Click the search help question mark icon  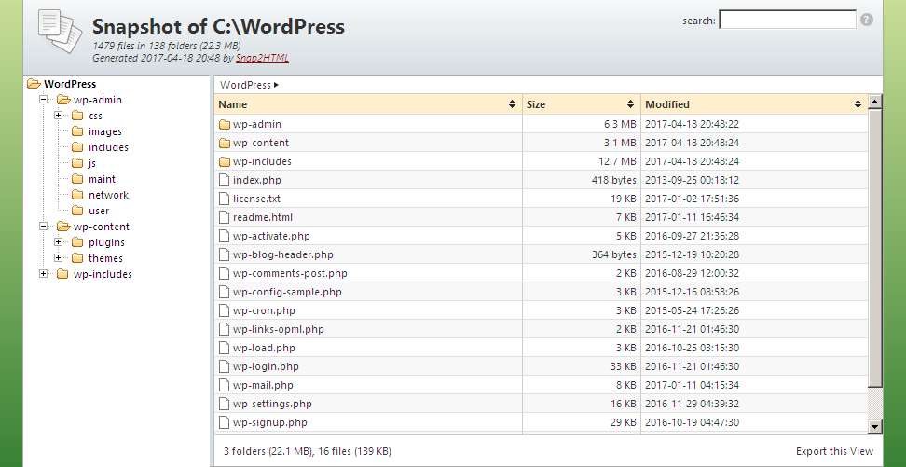pos(866,20)
